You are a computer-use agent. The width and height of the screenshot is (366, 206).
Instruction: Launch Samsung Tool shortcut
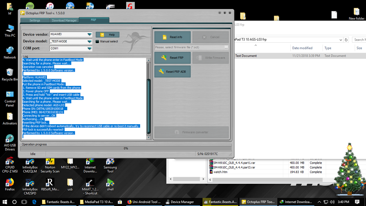click(x=110, y=165)
